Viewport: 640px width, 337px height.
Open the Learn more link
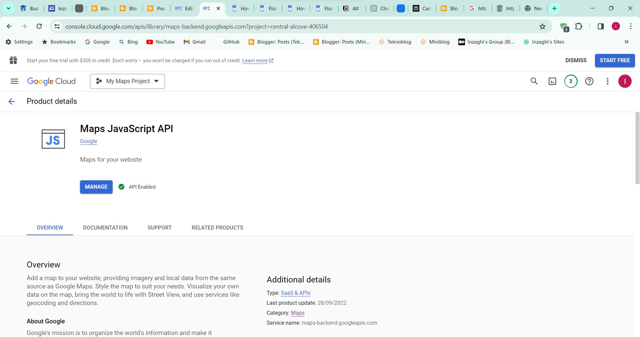pyautogui.click(x=258, y=61)
